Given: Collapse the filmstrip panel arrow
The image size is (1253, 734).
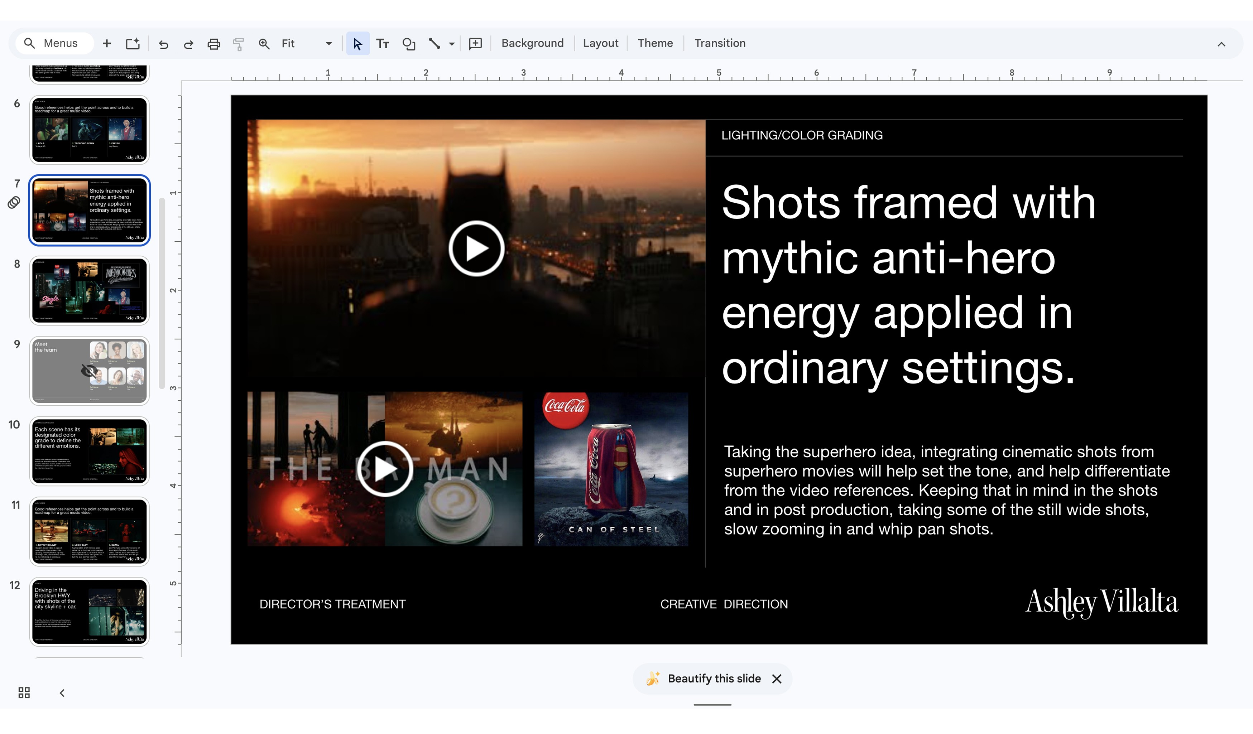Looking at the screenshot, I should pyautogui.click(x=62, y=693).
